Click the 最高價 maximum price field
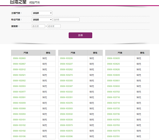Image resolution: width=159 pixels, height=140 pixels. coord(54,26)
